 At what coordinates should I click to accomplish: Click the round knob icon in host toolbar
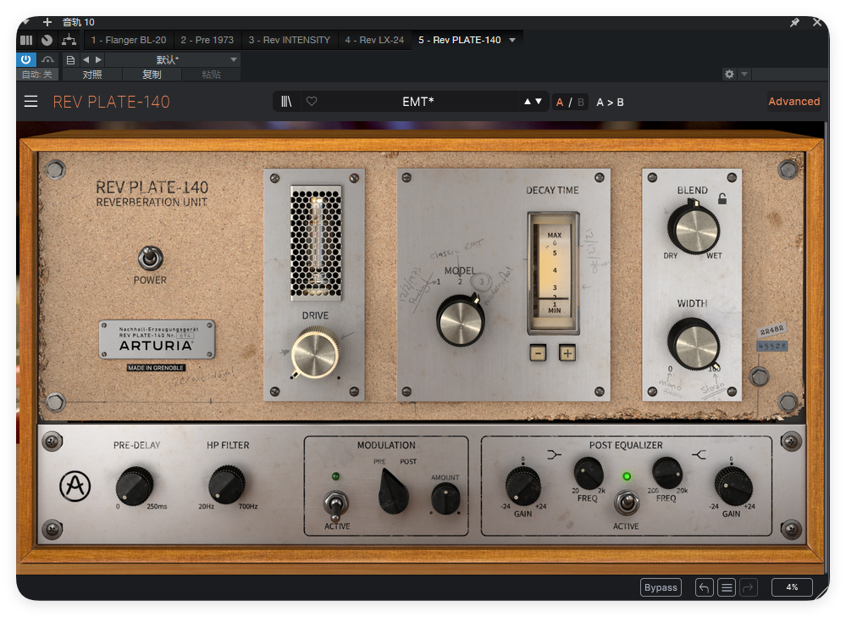47,40
